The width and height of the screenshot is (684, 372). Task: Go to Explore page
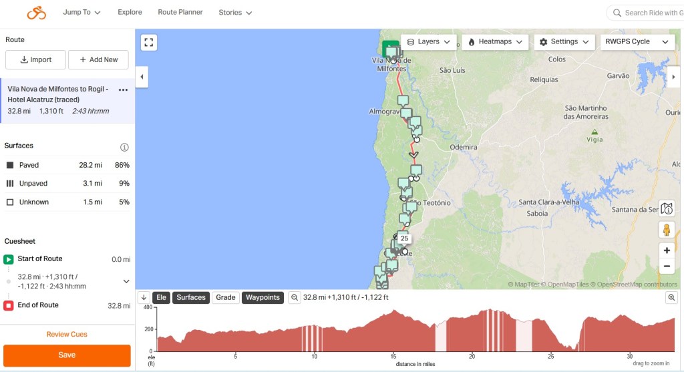pyautogui.click(x=130, y=12)
